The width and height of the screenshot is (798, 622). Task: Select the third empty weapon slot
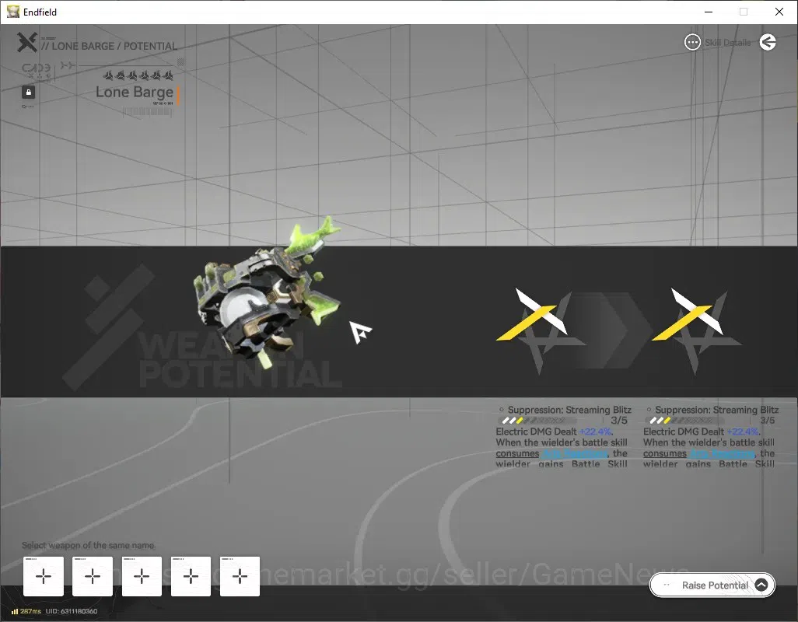(x=142, y=576)
